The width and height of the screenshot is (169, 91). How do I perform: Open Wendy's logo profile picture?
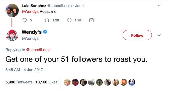click(x=12, y=35)
